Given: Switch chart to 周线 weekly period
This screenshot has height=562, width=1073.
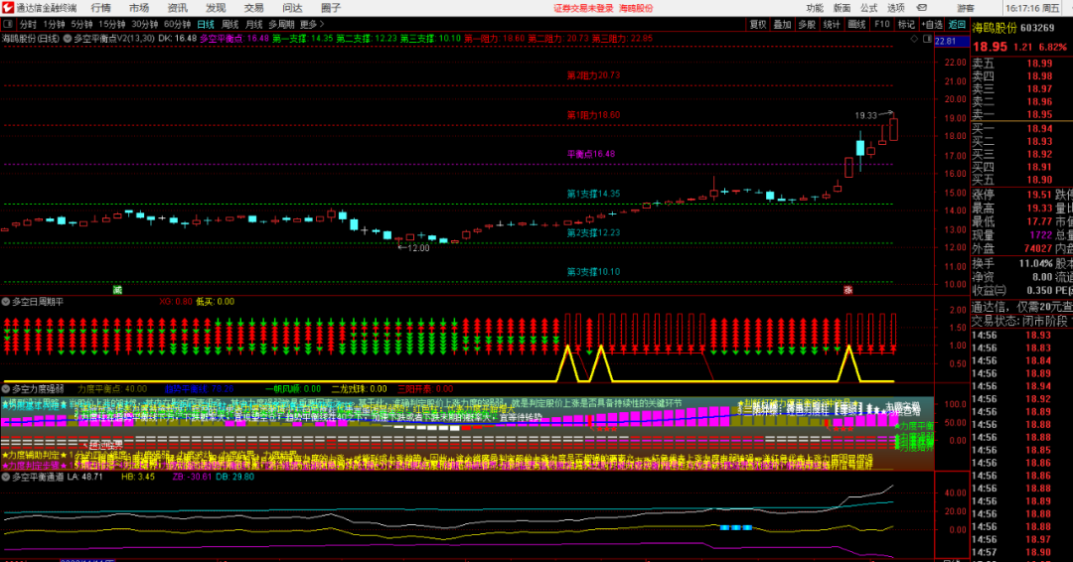Looking at the screenshot, I should pyautogui.click(x=230, y=24).
